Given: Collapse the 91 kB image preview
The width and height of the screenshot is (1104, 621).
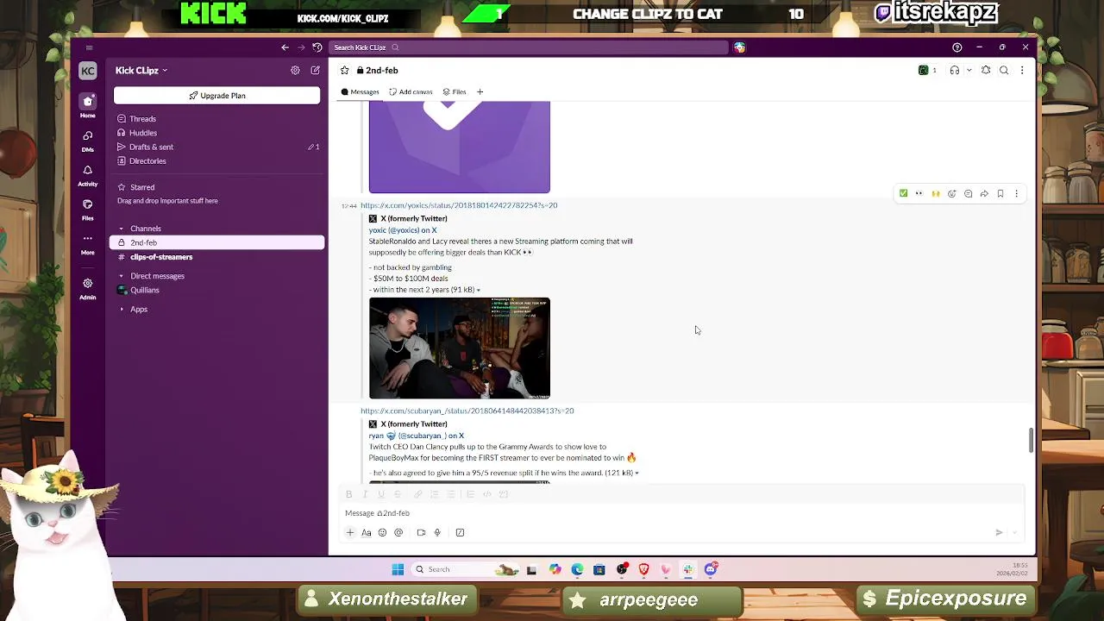Looking at the screenshot, I should (478, 291).
